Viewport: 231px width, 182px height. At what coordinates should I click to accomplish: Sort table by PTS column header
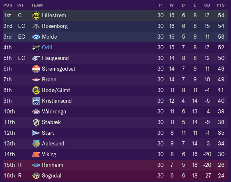[221, 5]
